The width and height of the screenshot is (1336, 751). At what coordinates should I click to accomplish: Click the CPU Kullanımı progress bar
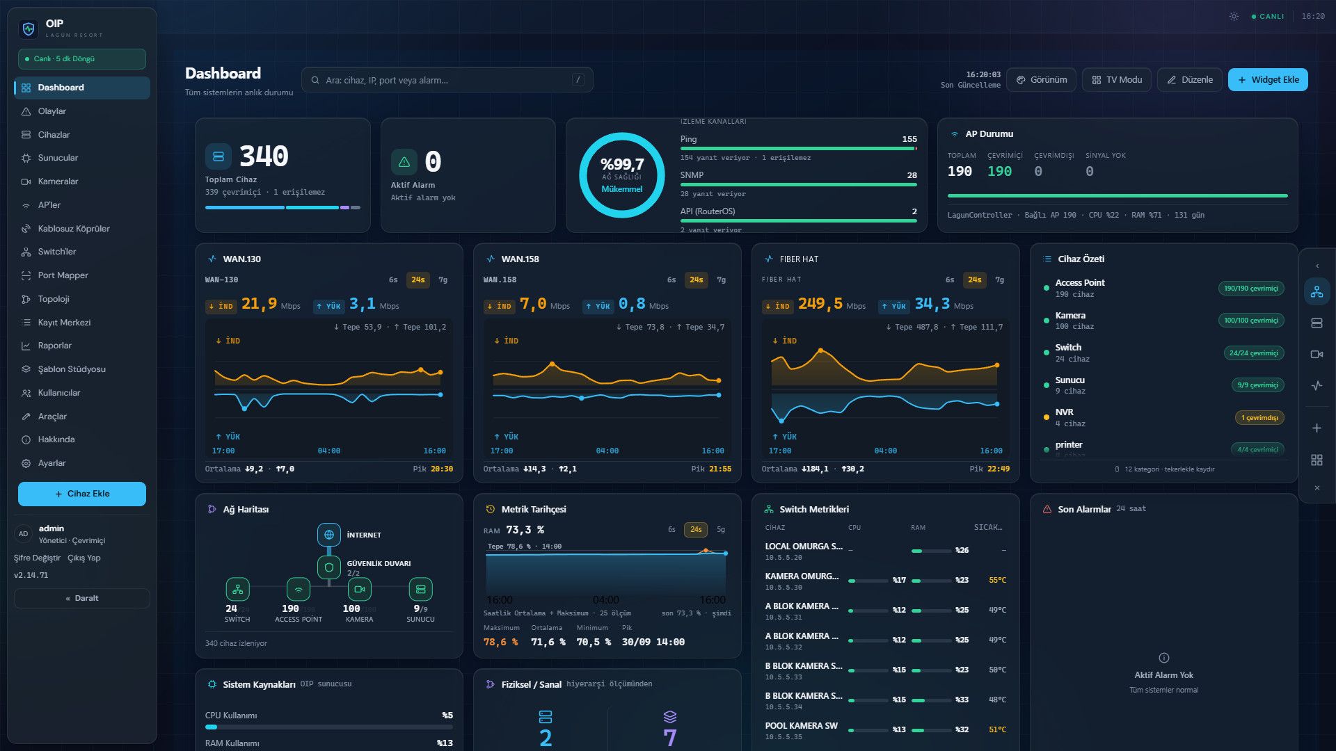click(x=329, y=727)
